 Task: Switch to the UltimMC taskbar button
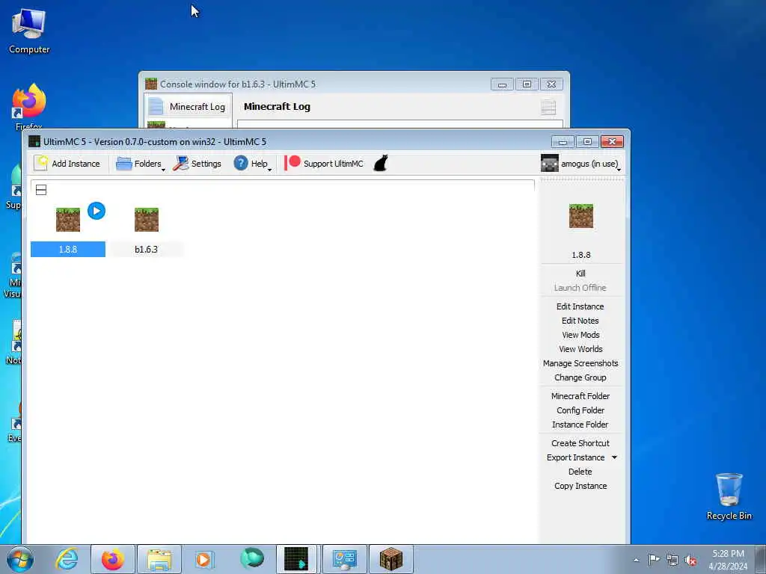pos(296,559)
